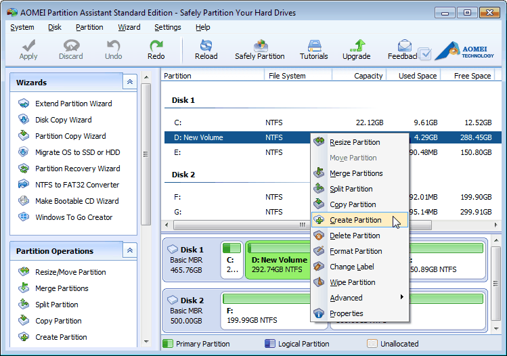
Task: Choose Merge Partitions from context menu
Action: [359, 173]
